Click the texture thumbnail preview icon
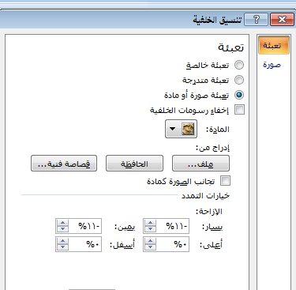 [x=189, y=129]
